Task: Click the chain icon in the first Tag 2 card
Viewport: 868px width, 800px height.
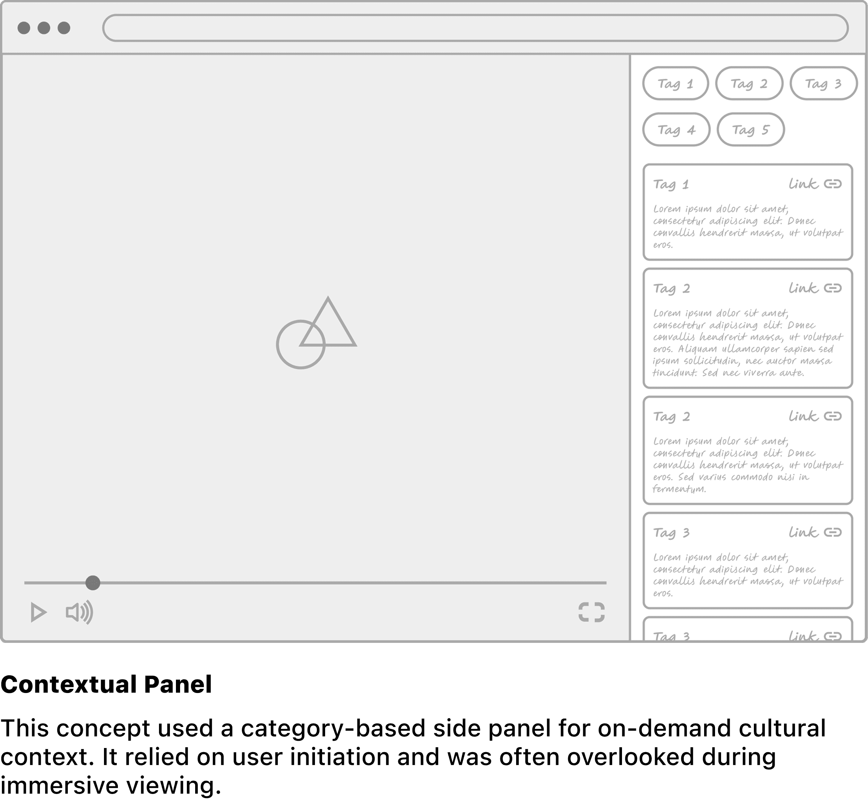Action: click(x=833, y=288)
